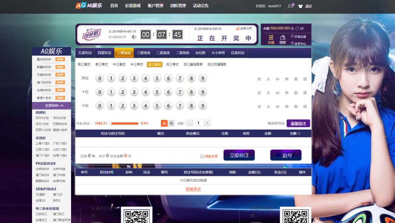Viewport: 395px width, 223px height.
Task: Check the 发起合买 checkbox
Action: click(x=202, y=156)
